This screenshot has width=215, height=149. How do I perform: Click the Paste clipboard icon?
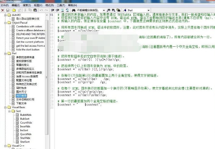pos(35,10)
